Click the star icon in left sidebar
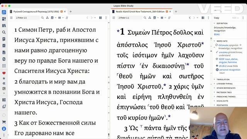This screenshot has height=139, width=247. pos(4,78)
